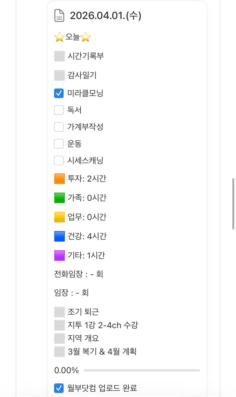Viewport: 236px width, 397px height.
Task: Click the blue square beside 건강: 4시간
Action: click(59, 236)
